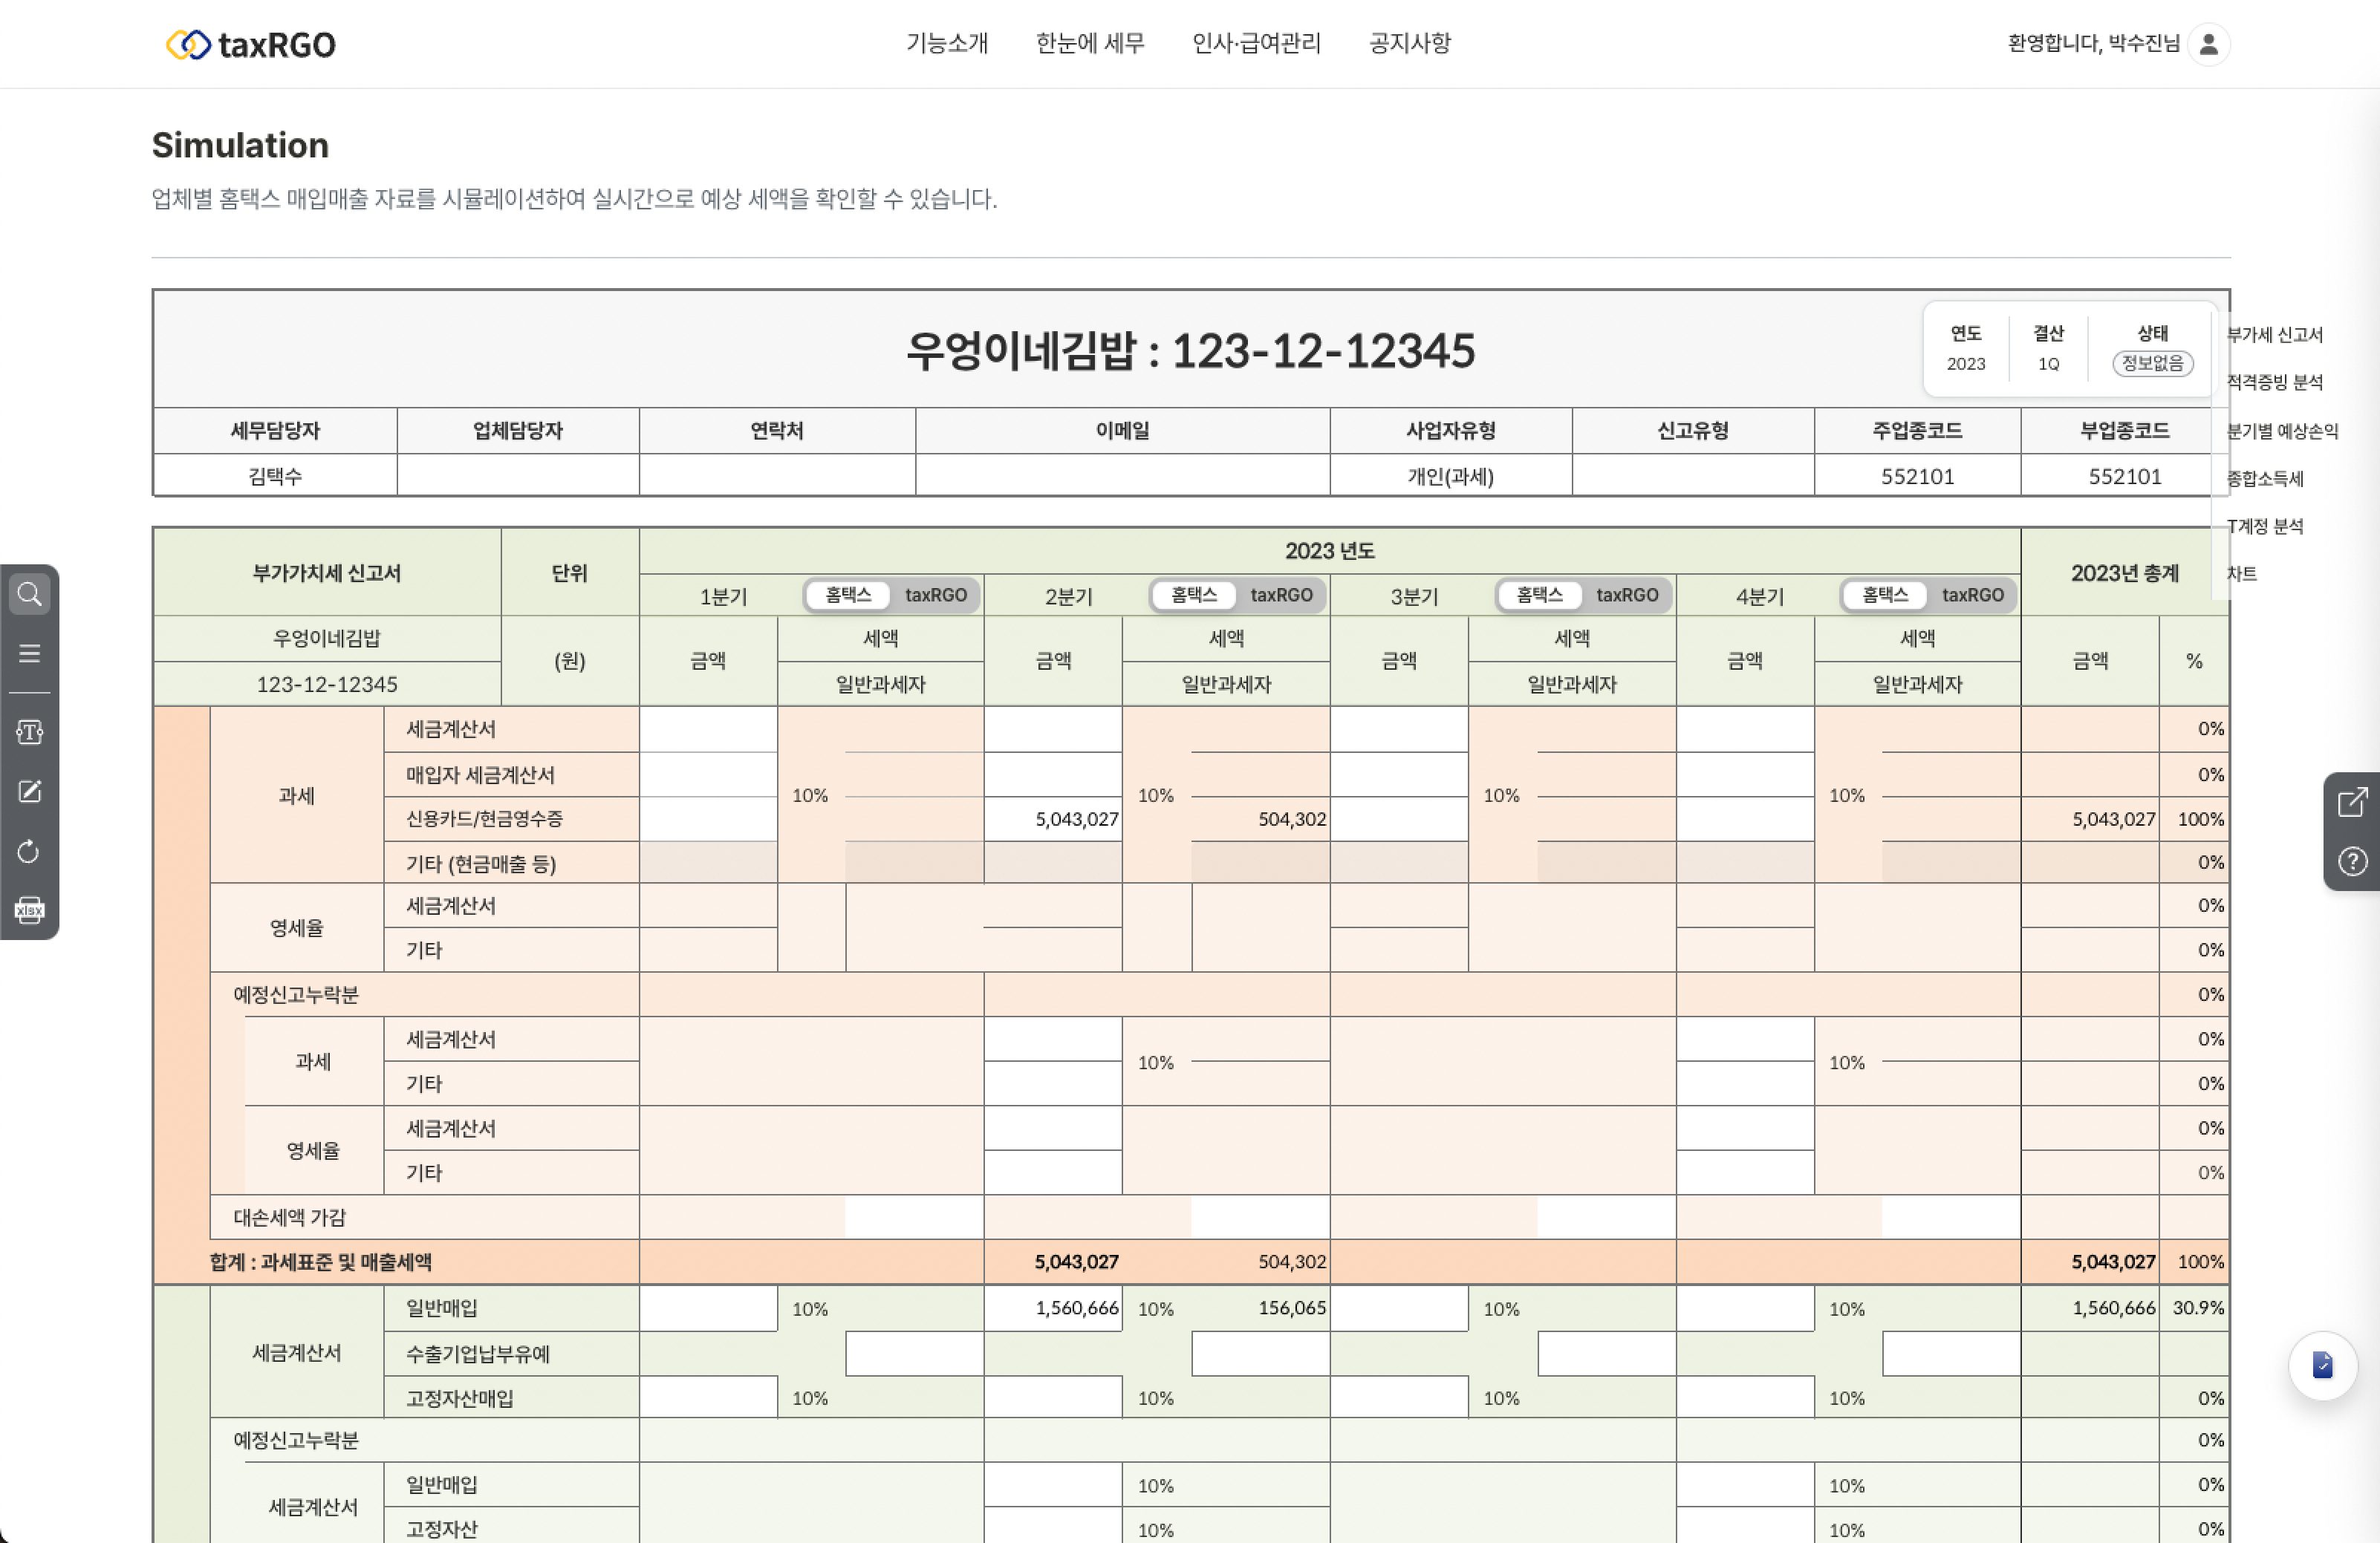Click 부가가치세 신고서 table header
This screenshot has width=2380, height=1543.
click(326, 572)
